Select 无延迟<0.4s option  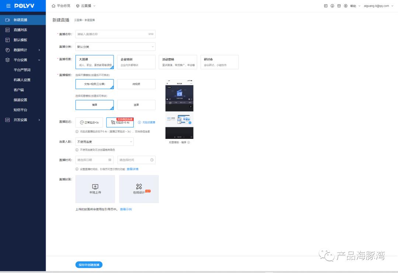(x=120, y=122)
